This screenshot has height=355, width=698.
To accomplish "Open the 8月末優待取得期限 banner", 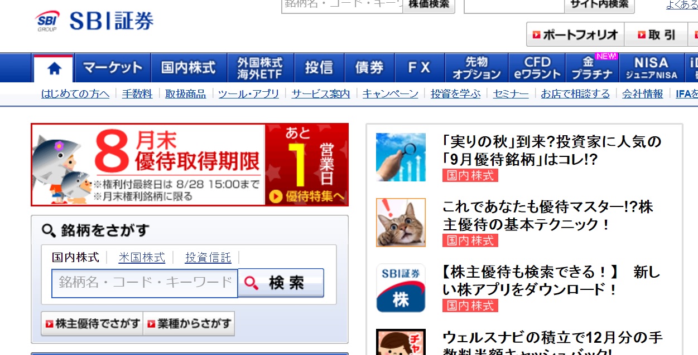I will [190, 165].
